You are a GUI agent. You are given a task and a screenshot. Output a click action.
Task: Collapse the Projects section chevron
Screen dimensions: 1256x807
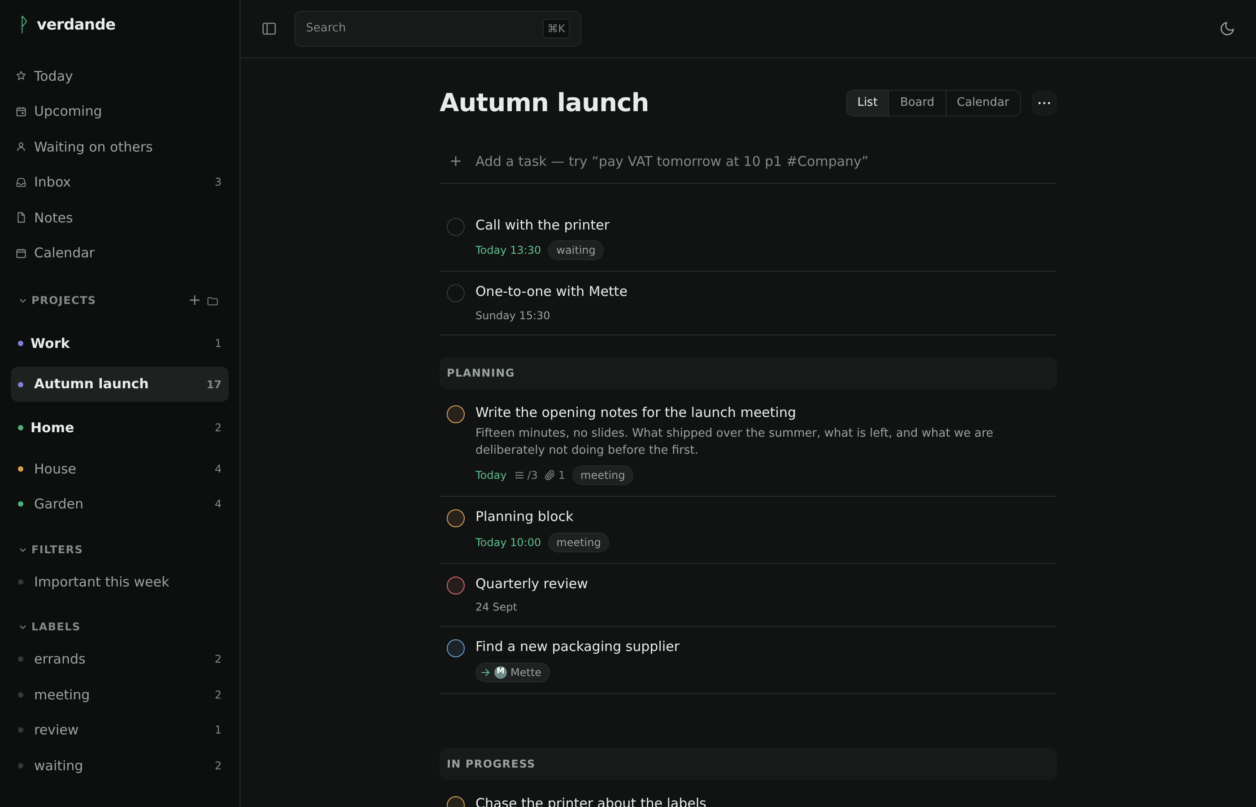coord(22,301)
